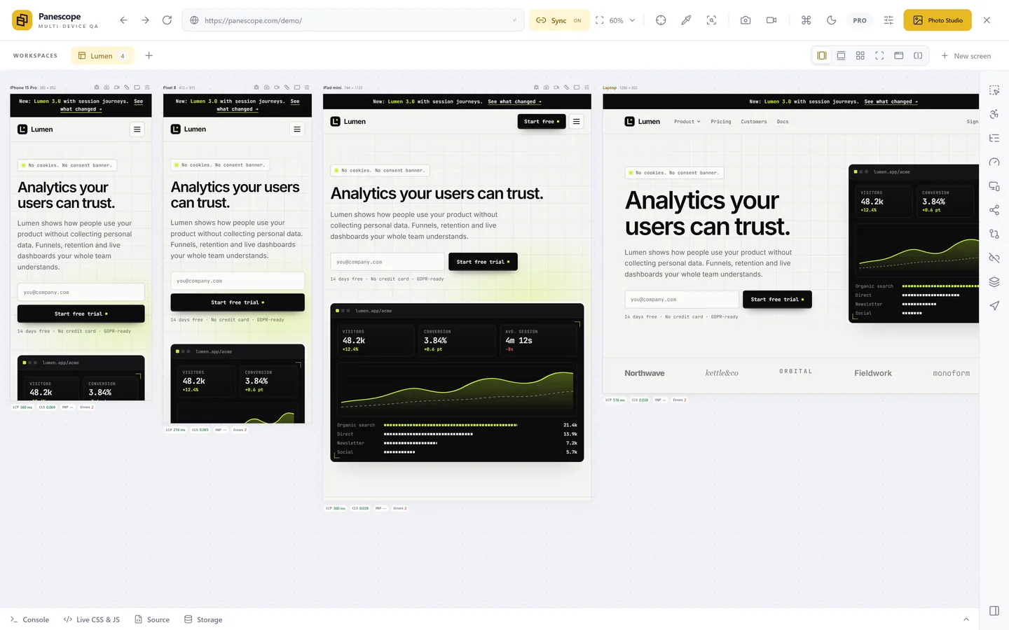The image size is (1009, 630).
Task: Take a screenshot with the camera icon
Action: pyautogui.click(x=746, y=20)
